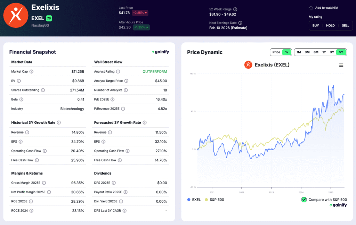
Task: Select the 1M timeframe
Action: [x=298, y=52]
